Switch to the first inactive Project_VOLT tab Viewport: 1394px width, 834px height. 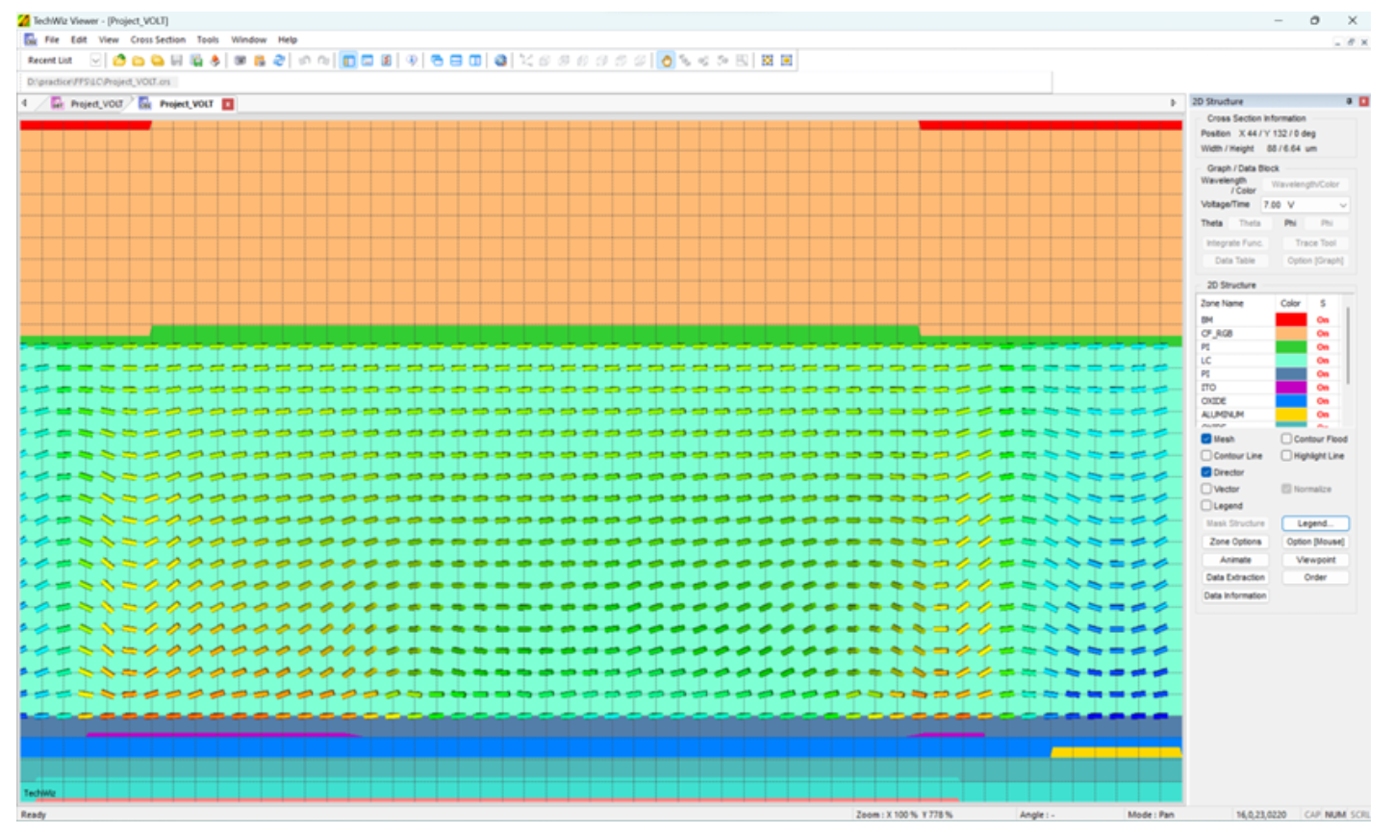click(x=88, y=104)
